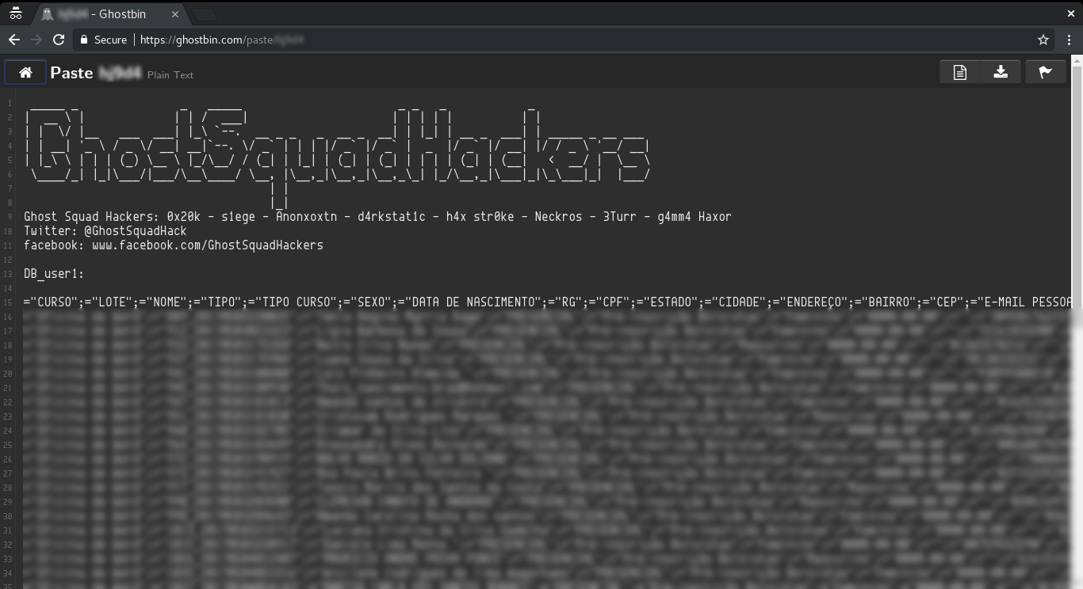Image resolution: width=1083 pixels, height=589 pixels.
Task: Click the Plain Text language label
Action: [x=170, y=74]
